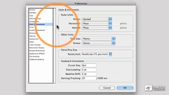Click Horizontal custom points field
This screenshot has width=169, height=95.
(x=116, y=23)
